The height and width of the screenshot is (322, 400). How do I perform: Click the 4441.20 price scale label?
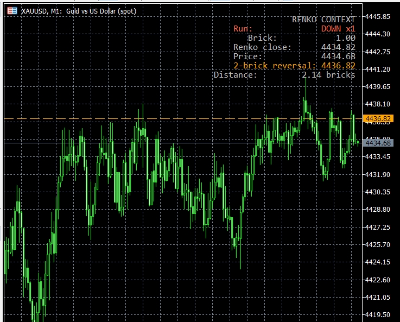click(x=378, y=69)
